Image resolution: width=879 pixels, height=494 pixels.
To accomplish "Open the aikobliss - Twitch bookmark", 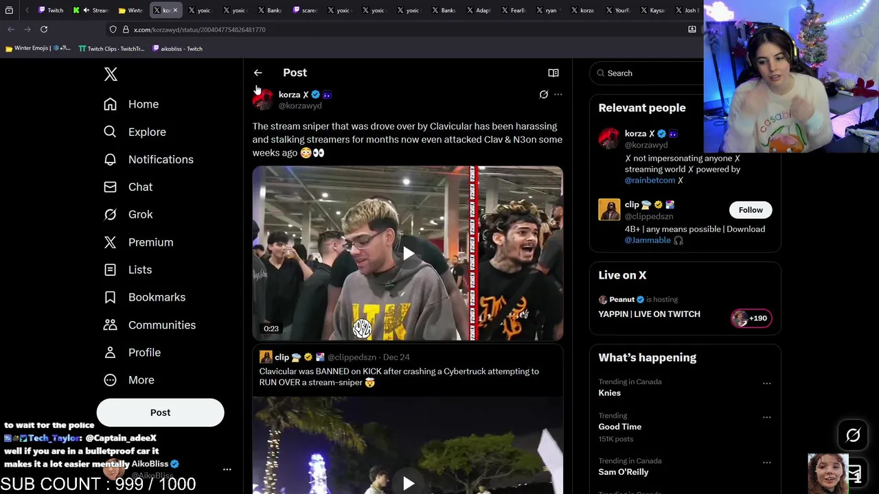I will tap(177, 49).
